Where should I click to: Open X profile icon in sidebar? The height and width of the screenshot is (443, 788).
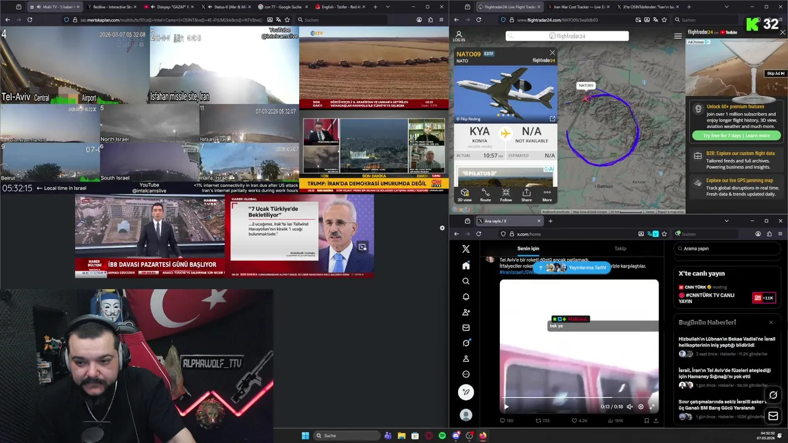[x=466, y=358]
